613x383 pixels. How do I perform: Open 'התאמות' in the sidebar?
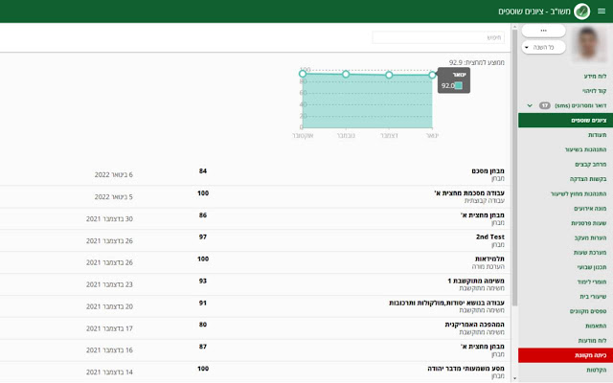596,326
